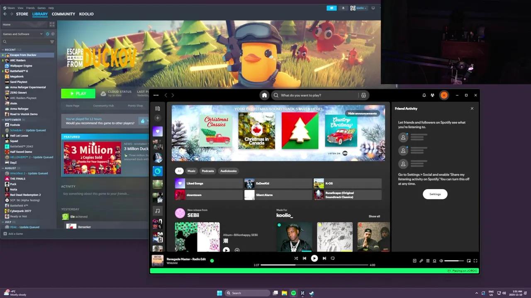Screen dimensions: 531x298
Task: Open Connect to a device icon
Action: 434,261
